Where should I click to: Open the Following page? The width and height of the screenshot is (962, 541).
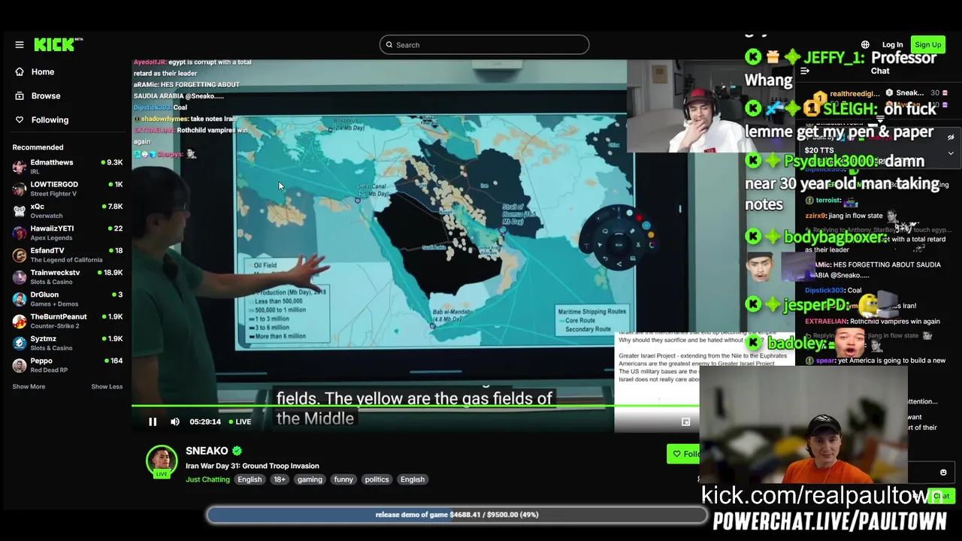point(50,119)
